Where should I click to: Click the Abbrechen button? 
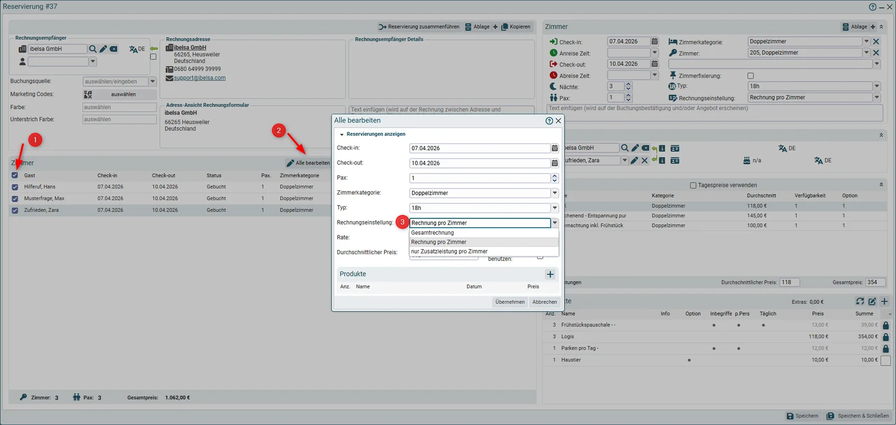point(544,302)
